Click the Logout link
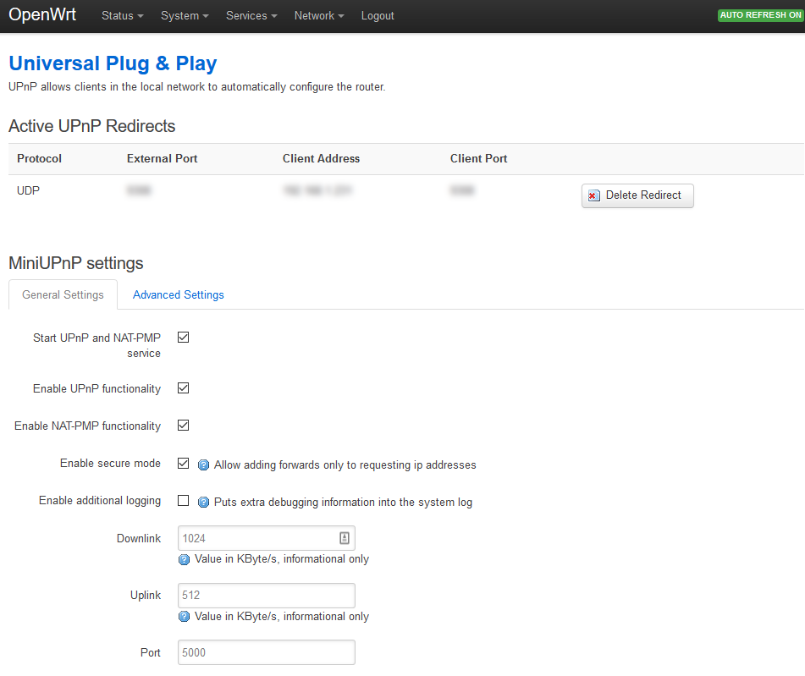Screen dimensions: 805x676 pos(378,16)
